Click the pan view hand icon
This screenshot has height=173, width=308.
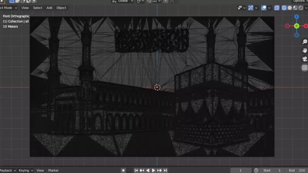305,50
